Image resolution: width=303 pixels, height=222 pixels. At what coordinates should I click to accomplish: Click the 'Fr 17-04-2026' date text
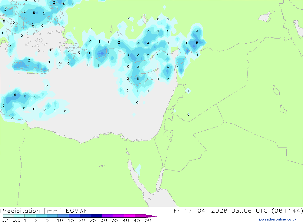200,210
